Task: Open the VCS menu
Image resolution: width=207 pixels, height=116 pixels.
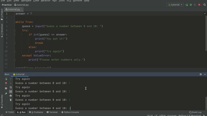Action: point(69,1)
